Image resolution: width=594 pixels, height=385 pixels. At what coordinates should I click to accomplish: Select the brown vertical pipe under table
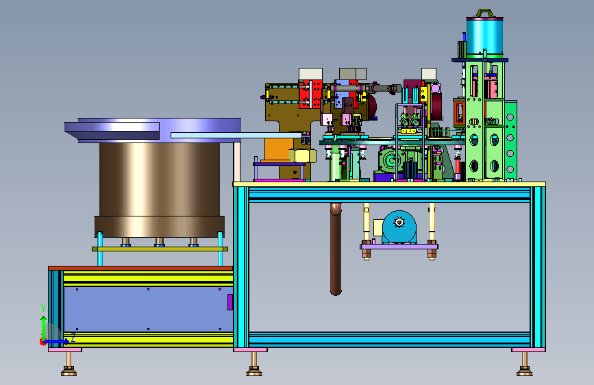[336, 249]
